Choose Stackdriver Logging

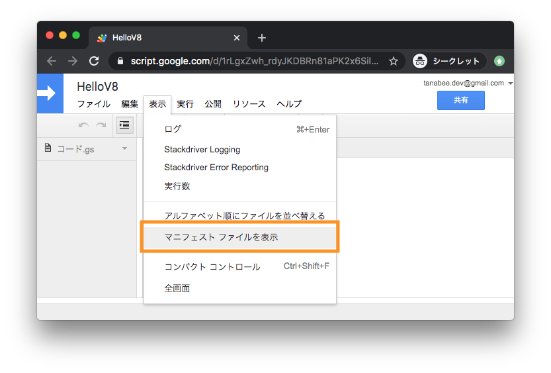(240, 150)
